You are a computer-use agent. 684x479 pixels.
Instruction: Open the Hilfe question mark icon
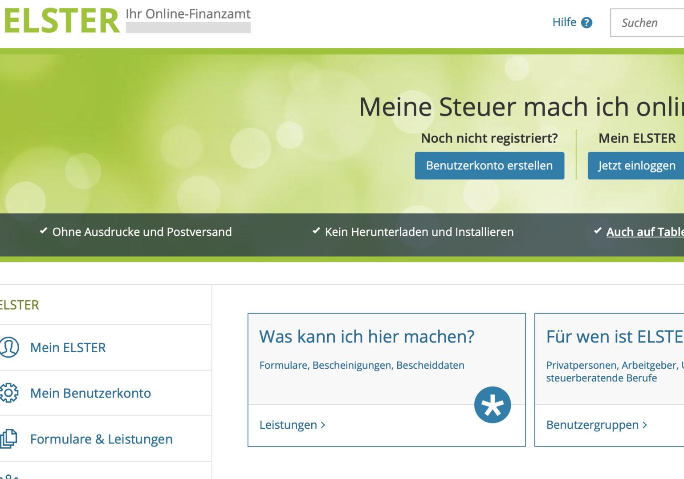[x=587, y=23]
